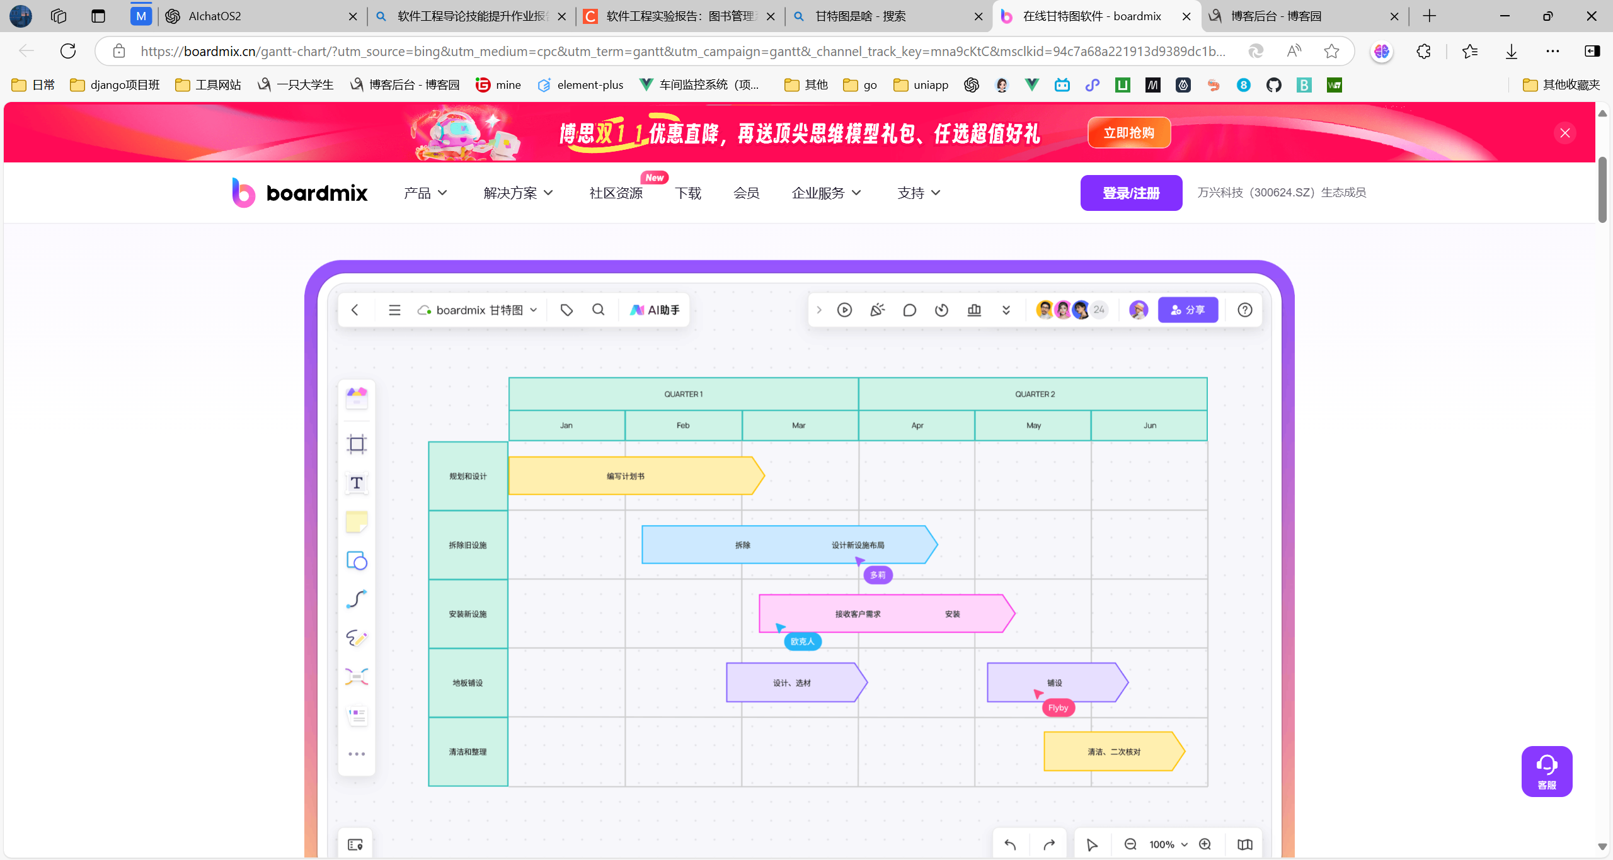Select the Text tool in sidebar
This screenshot has width=1613, height=860.
357,483
